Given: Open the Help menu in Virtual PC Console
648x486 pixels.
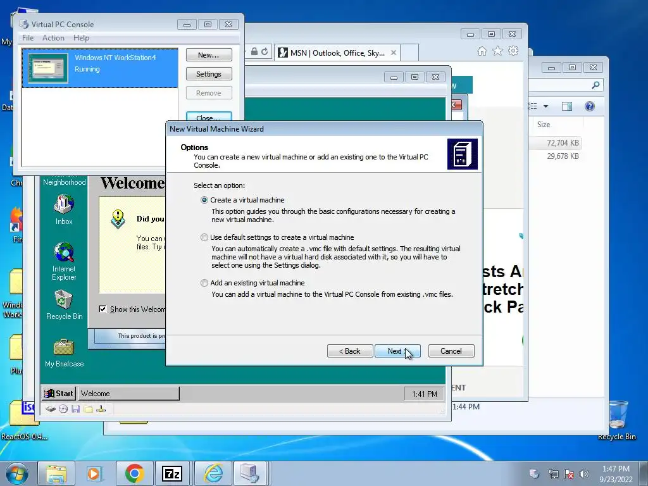Looking at the screenshot, I should click(x=81, y=37).
